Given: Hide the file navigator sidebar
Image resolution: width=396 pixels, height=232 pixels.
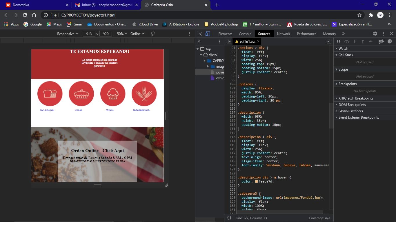Looking at the screenshot, I should coord(229,41).
